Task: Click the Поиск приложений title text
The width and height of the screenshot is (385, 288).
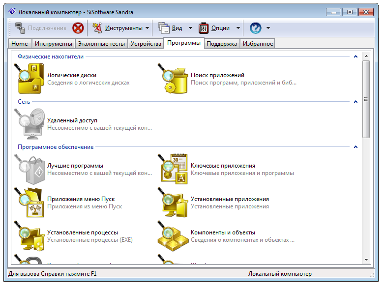Action: [217, 75]
